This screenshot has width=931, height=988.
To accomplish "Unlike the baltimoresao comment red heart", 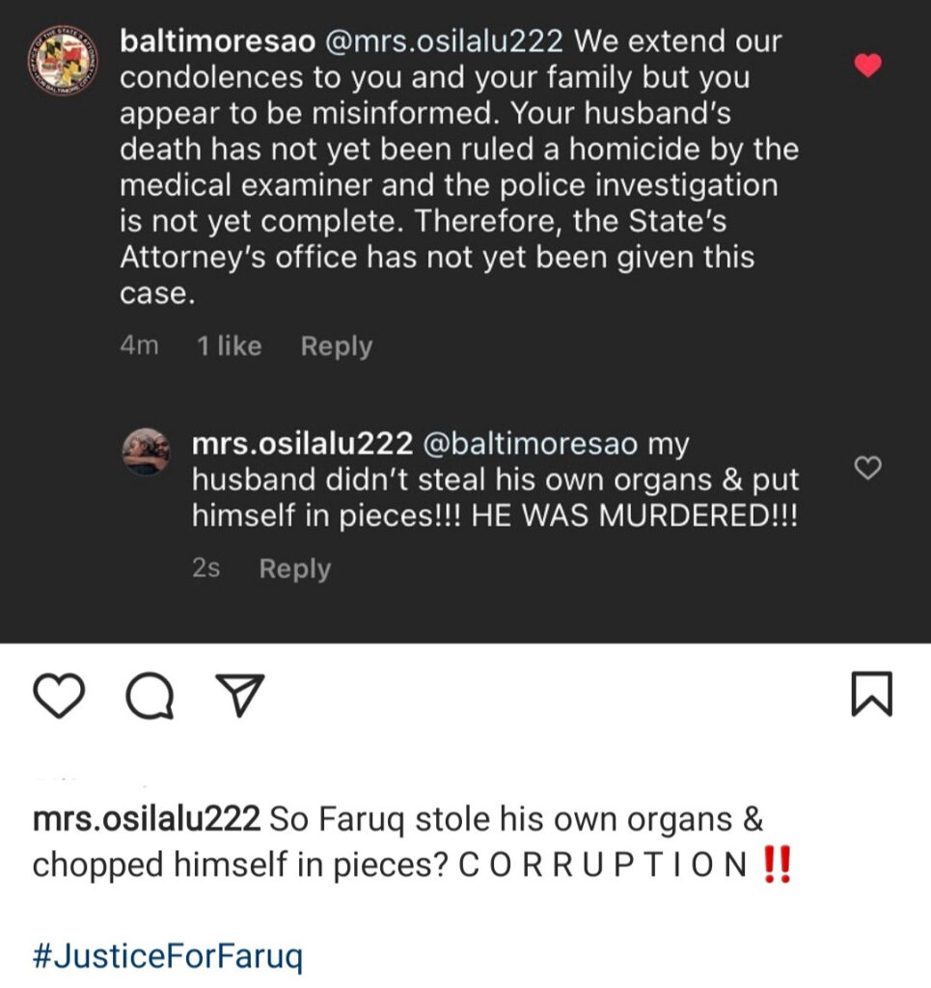I will (x=868, y=66).
